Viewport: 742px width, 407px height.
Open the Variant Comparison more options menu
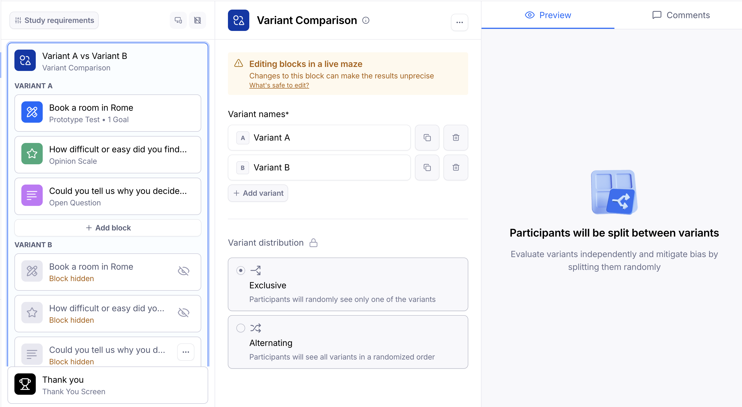click(459, 22)
